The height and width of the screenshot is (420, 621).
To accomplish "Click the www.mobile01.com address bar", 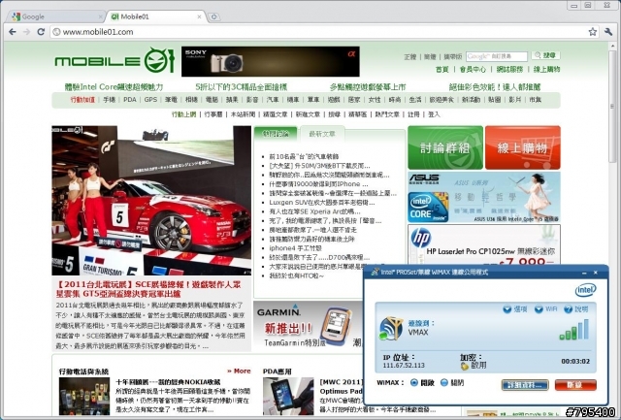I will click(x=319, y=32).
